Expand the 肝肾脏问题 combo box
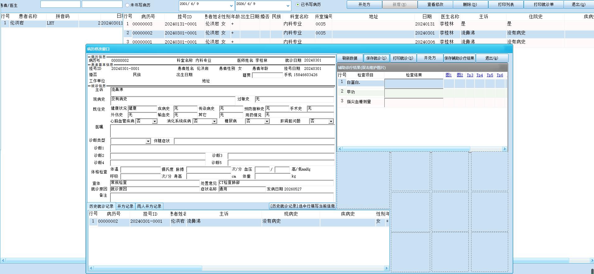This screenshot has height=274, width=594. pos(331,121)
